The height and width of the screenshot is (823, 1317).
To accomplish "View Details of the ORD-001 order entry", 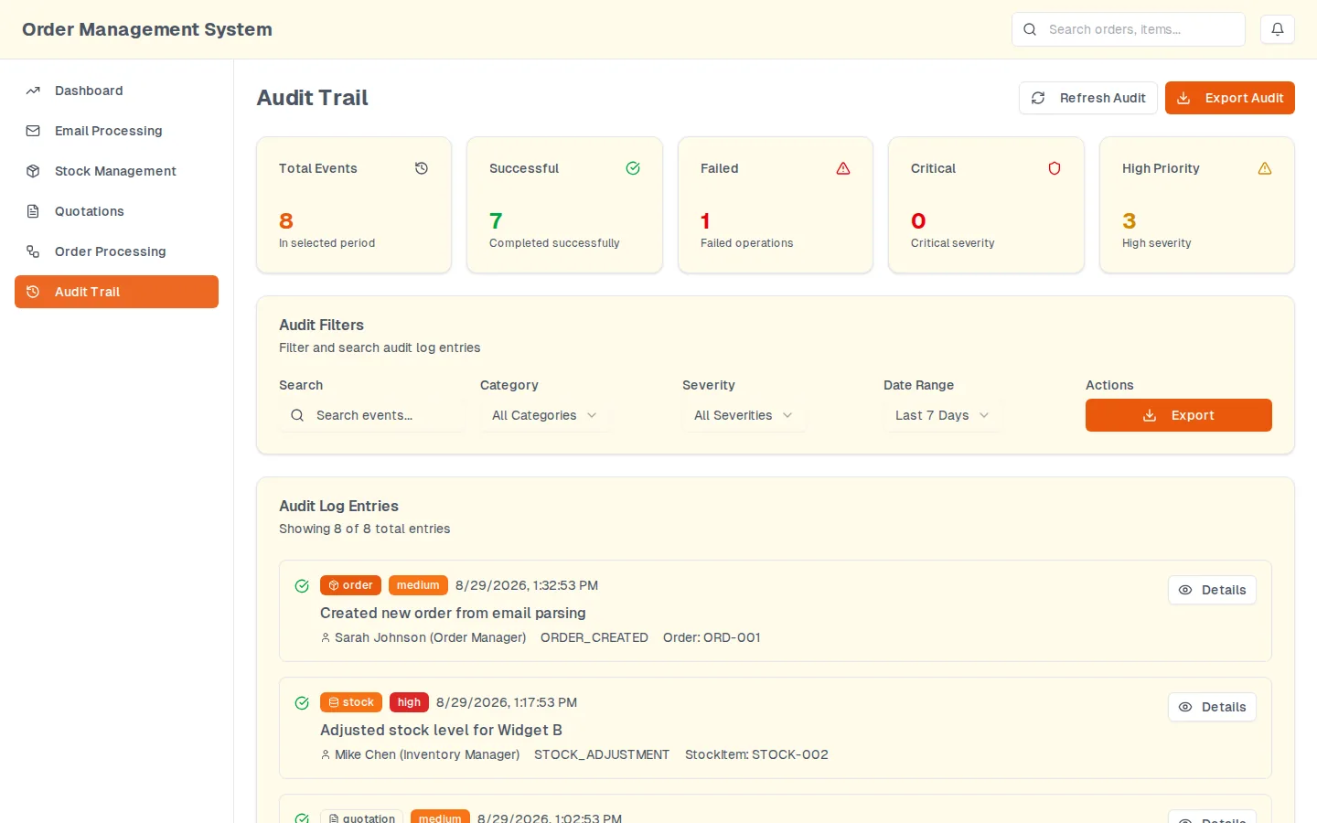I will (x=1212, y=590).
